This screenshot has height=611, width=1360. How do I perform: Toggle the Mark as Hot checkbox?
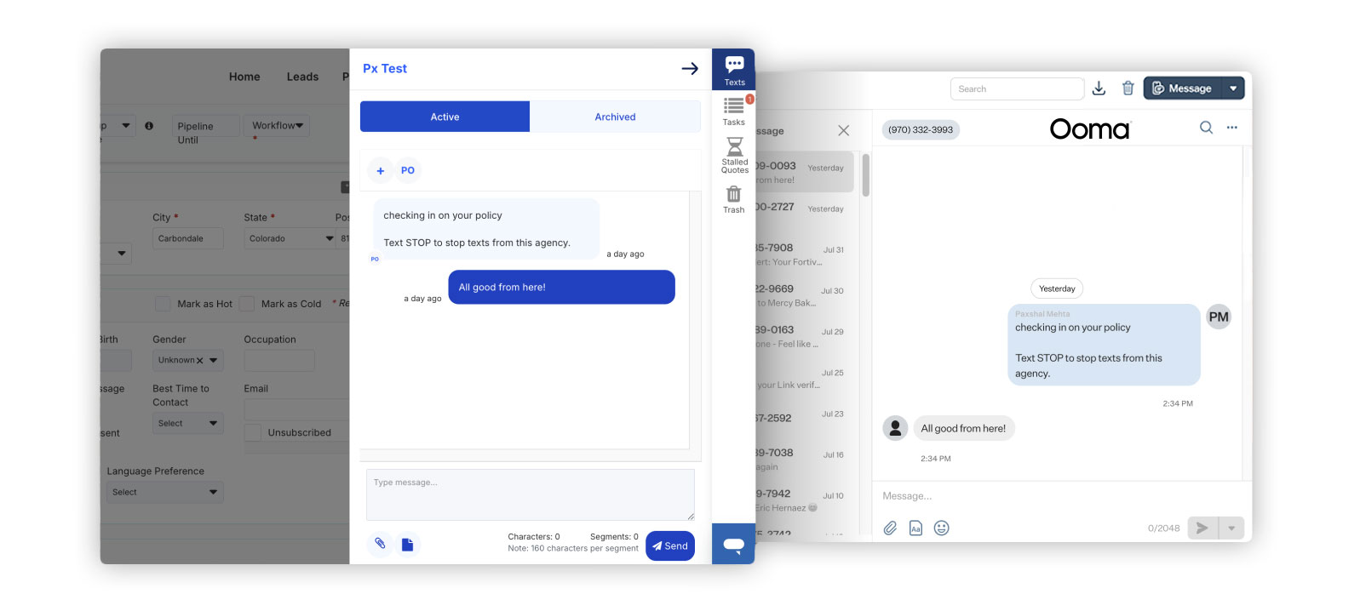pyautogui.click(x=163, y=304)
